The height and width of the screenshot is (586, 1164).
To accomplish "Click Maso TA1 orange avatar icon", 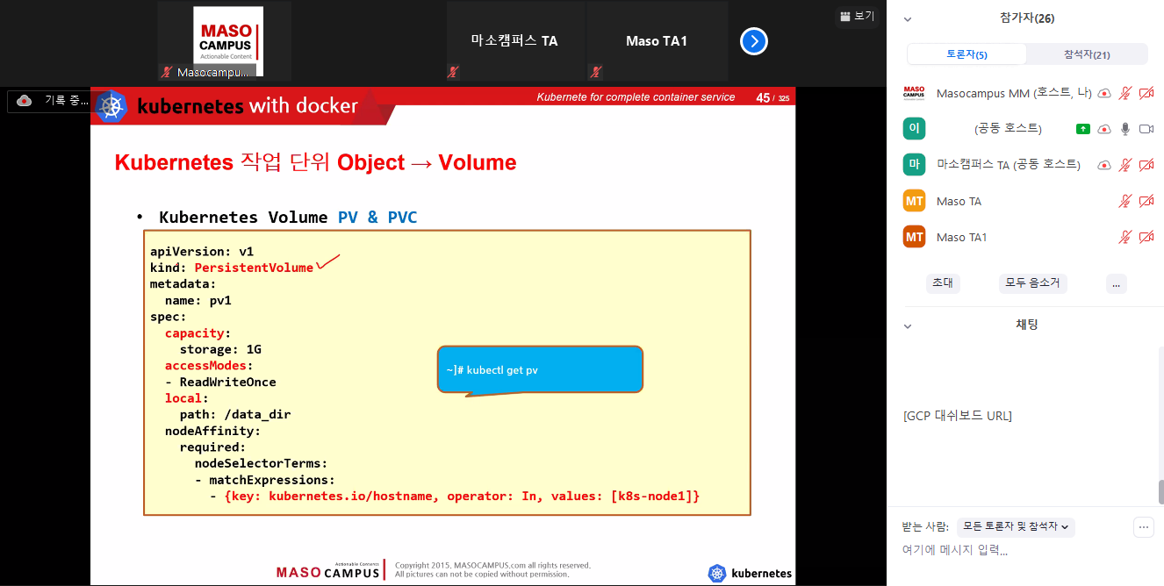I will point(914,237).
